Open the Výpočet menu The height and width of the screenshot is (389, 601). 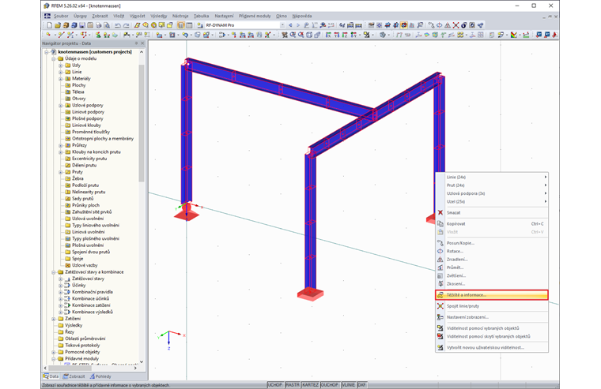(138, 16)
